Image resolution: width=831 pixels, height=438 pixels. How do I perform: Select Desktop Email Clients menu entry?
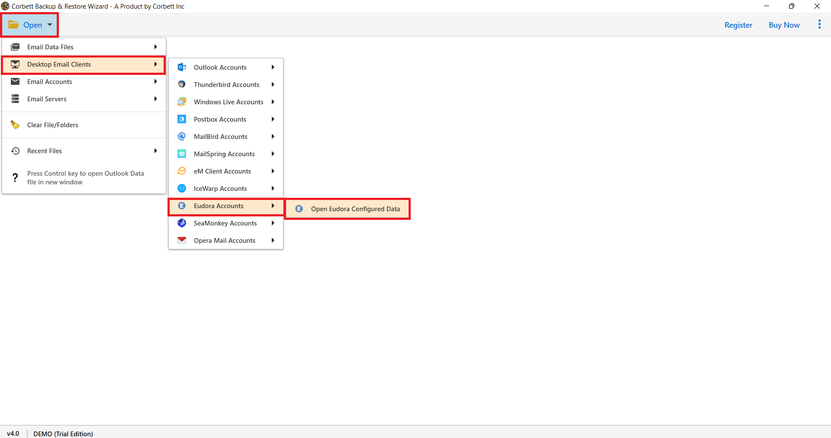[x=84, y=64]
